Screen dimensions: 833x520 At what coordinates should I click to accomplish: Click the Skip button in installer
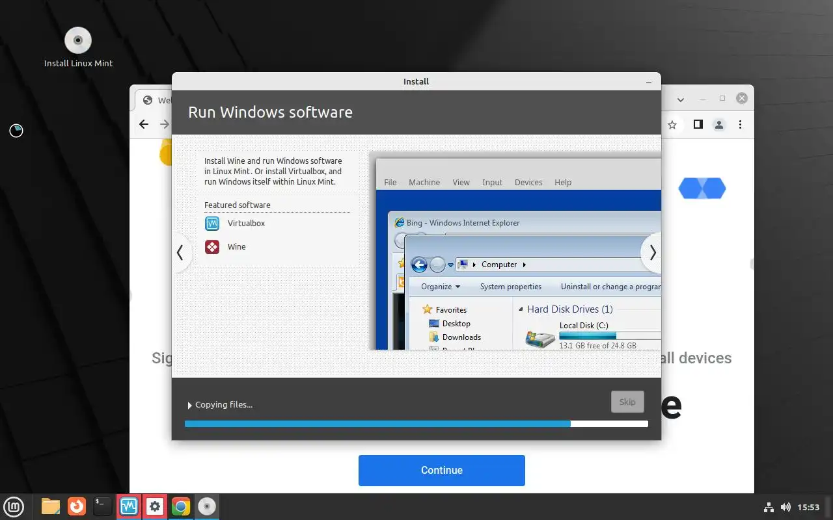point(627,402)
